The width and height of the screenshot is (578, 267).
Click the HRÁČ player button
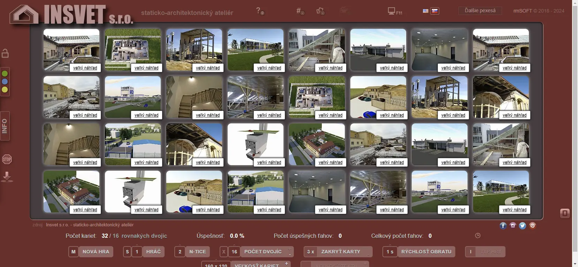pos(153,252)
